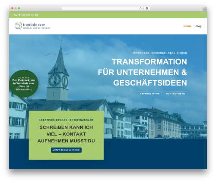Click the KONTAKTIEREN button
This screenshot has height=182, width=216.
[175, 94]
